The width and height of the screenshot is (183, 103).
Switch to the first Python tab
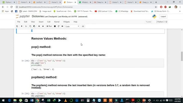pyautogui.click(x=9, y=2)
